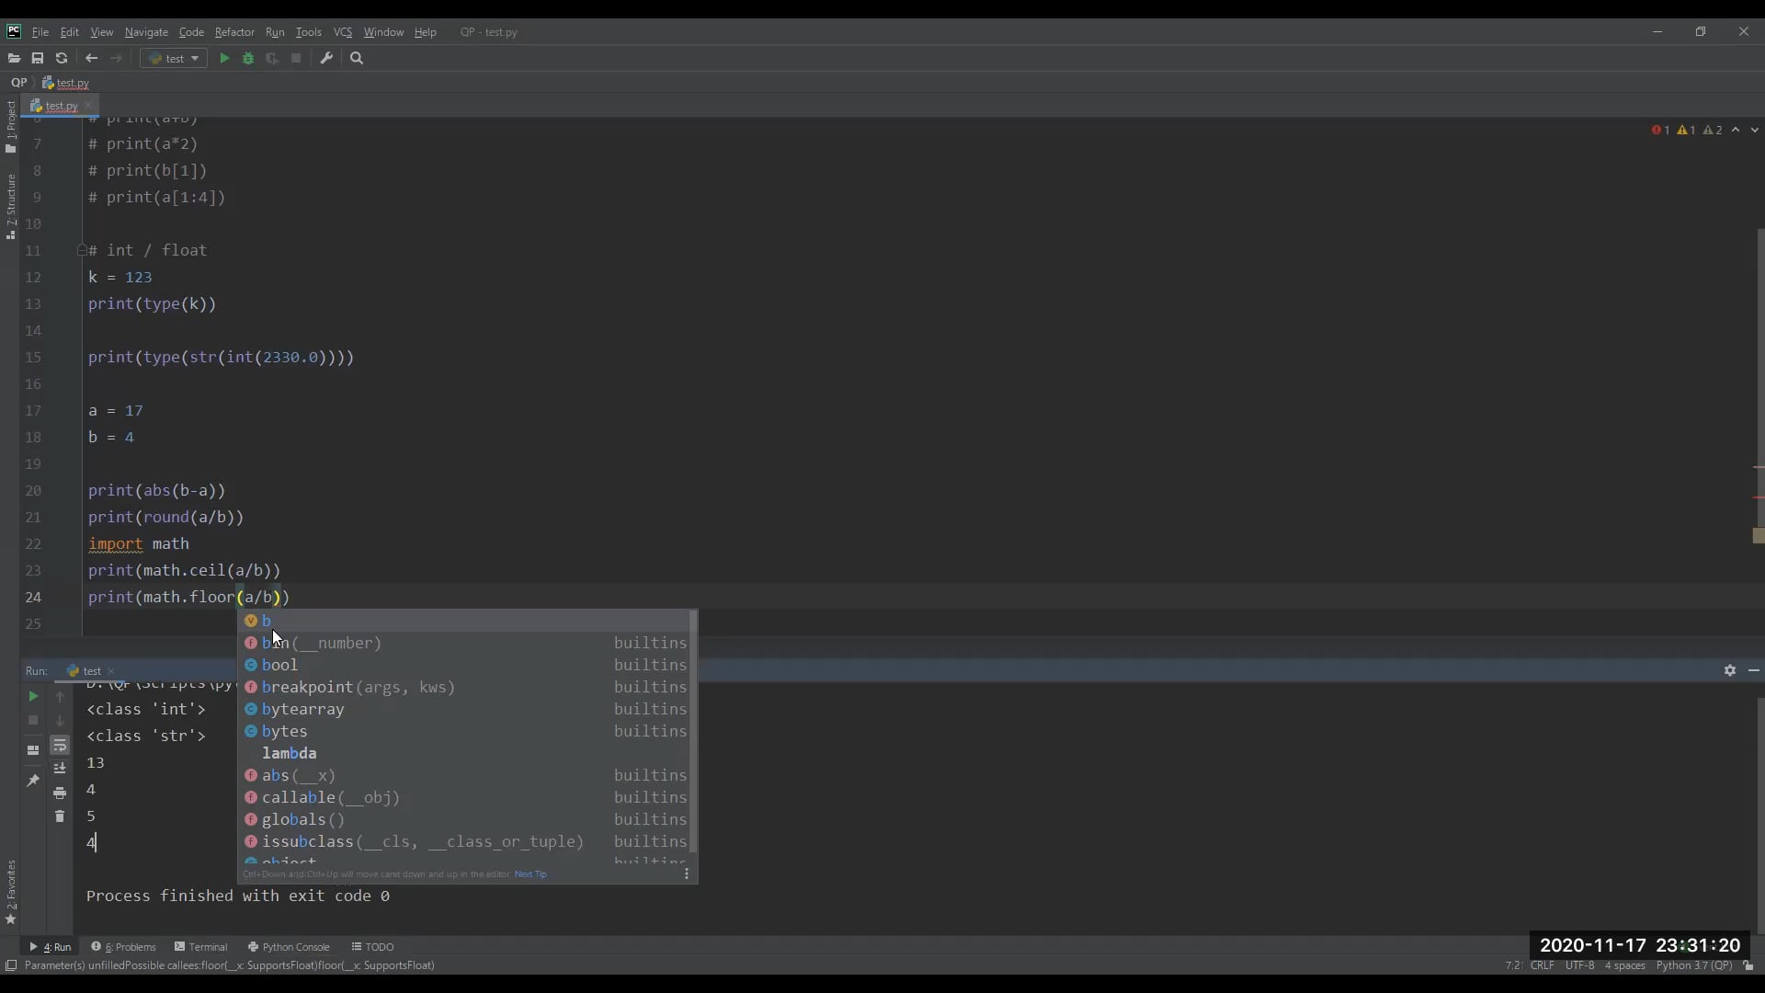Toggle soft-wrap in Run console
1765x993 pixels.
pyautogui.click(x=60, y=745)
